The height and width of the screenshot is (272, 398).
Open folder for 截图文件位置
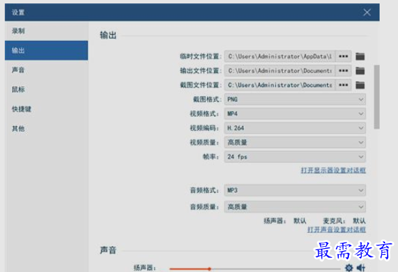[x=360, y=85]
